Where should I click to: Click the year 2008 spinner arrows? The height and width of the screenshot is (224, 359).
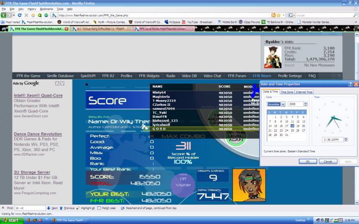pos(306,104)
